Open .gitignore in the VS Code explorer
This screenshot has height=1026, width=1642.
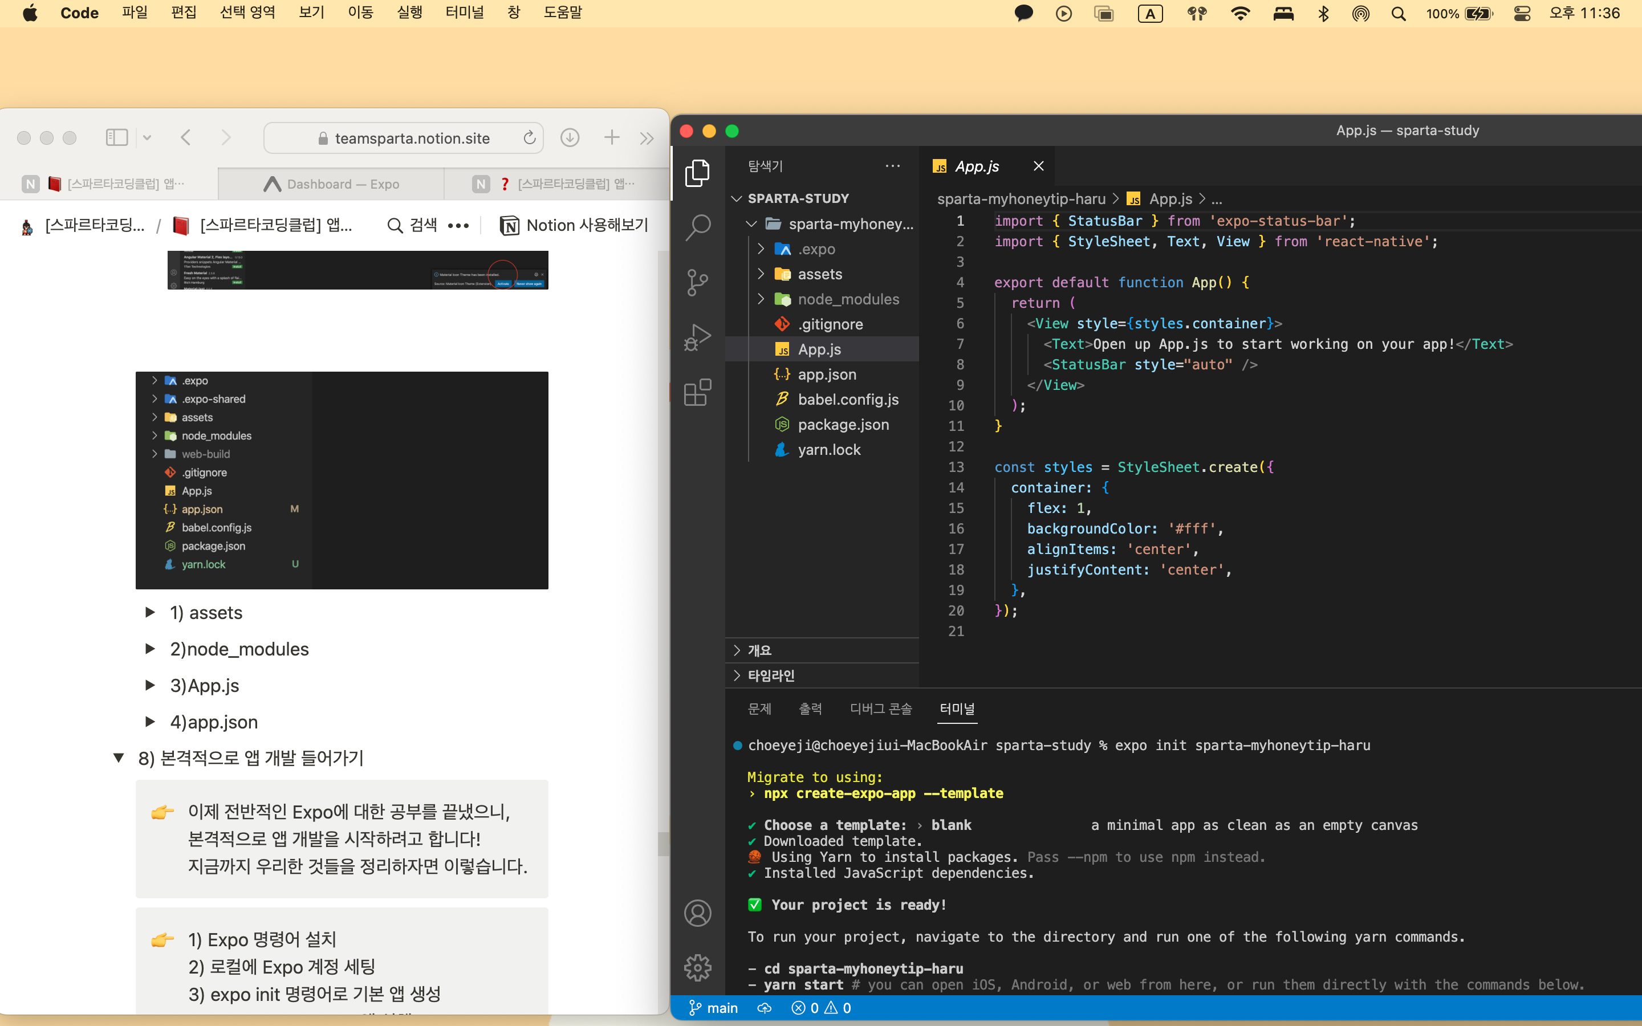tap(822, 324)
